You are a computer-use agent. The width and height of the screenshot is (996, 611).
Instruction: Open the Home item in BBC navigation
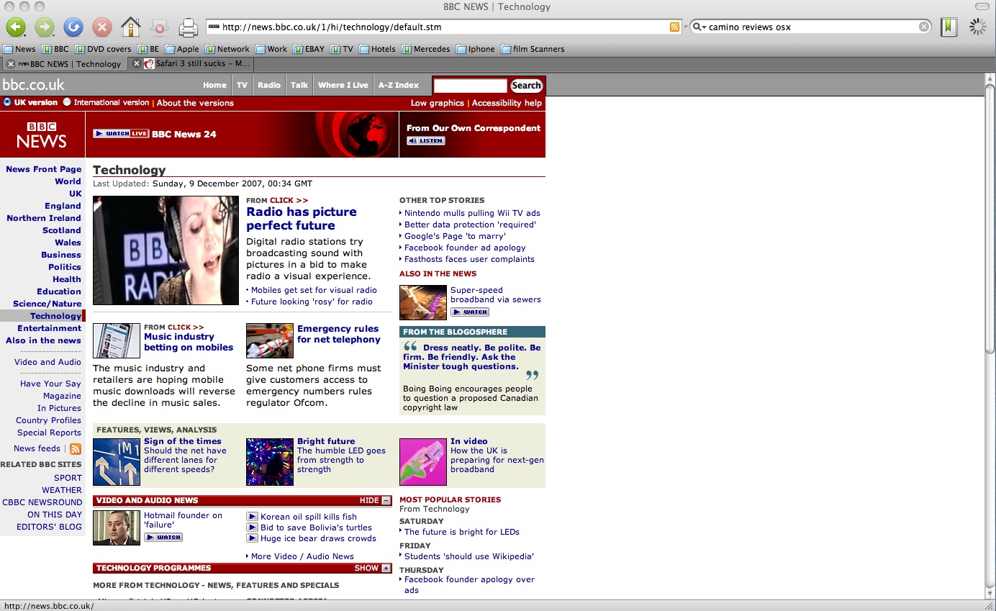(214, 85)
